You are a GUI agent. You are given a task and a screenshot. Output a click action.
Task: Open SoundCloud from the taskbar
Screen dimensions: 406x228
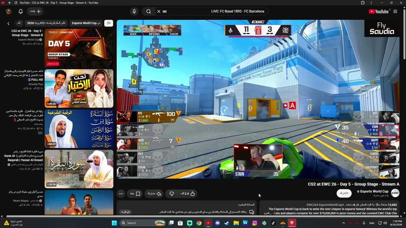click(x=283, y=223)
